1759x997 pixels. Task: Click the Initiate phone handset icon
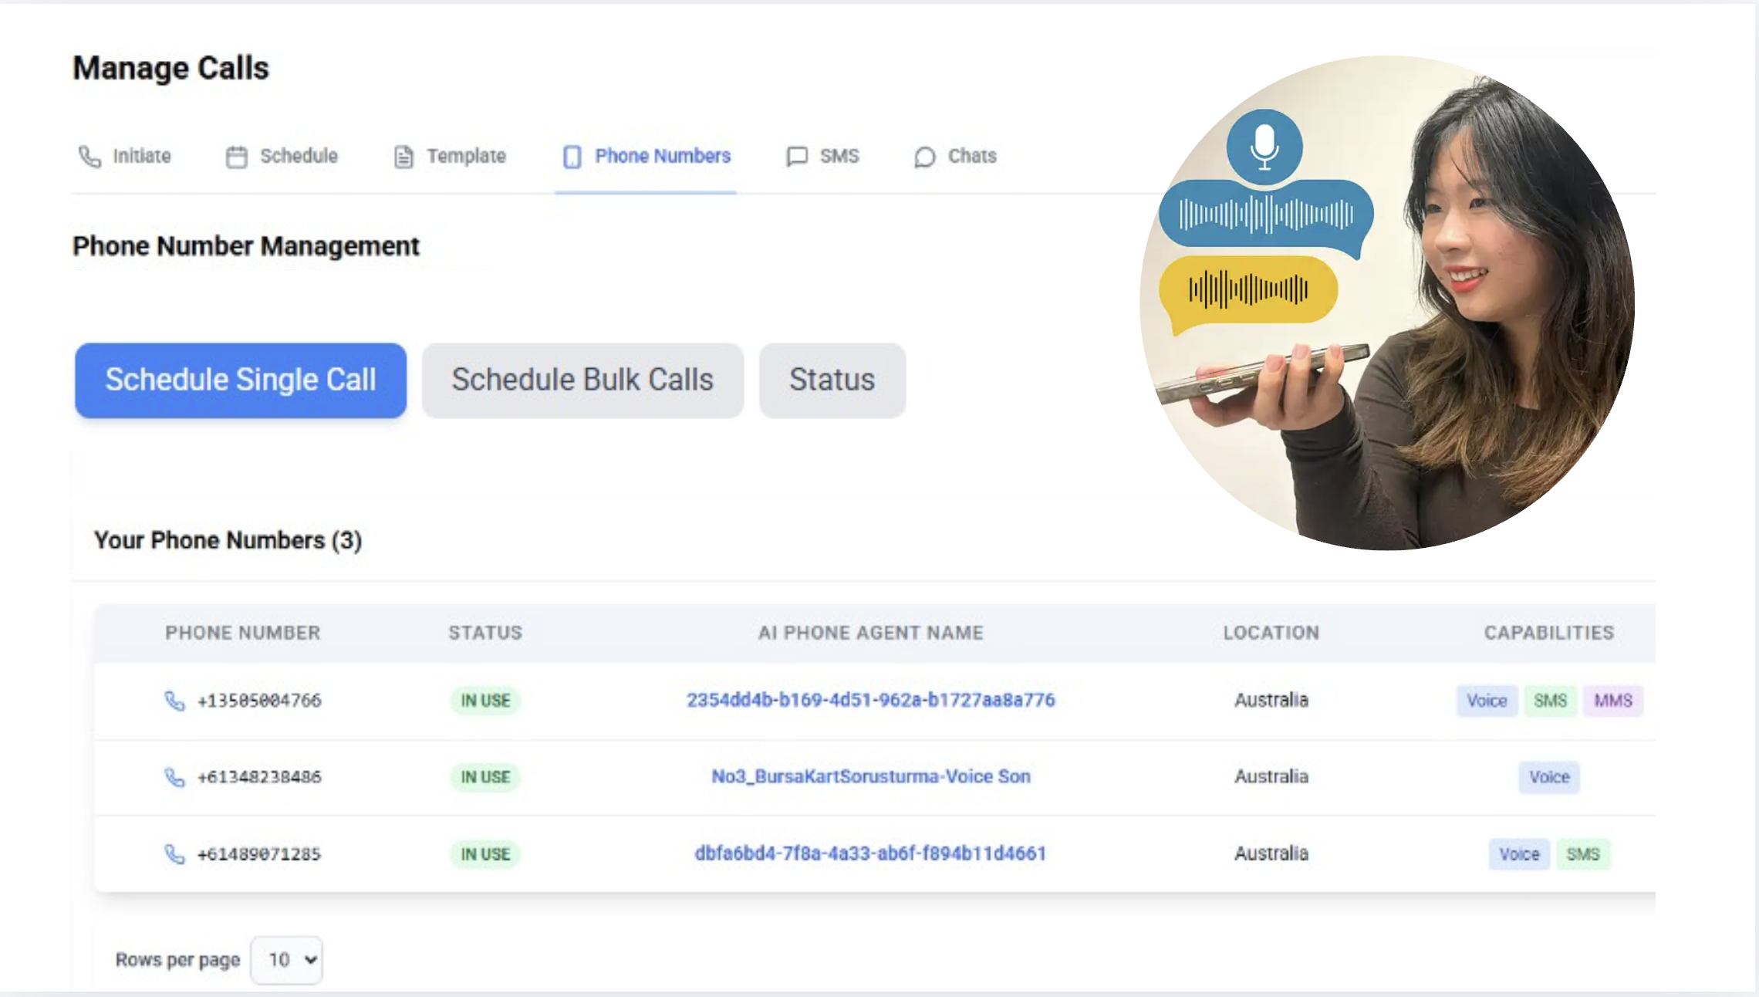tap(89, 157)
